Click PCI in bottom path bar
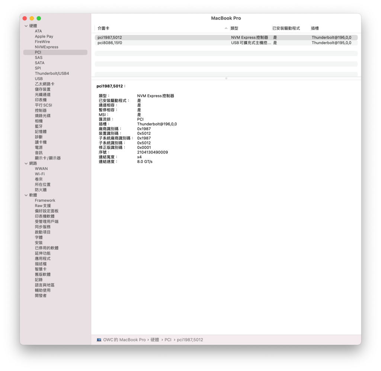Image resolution: width=381 pixels, height=371 pixels. (x=168, y=340)
